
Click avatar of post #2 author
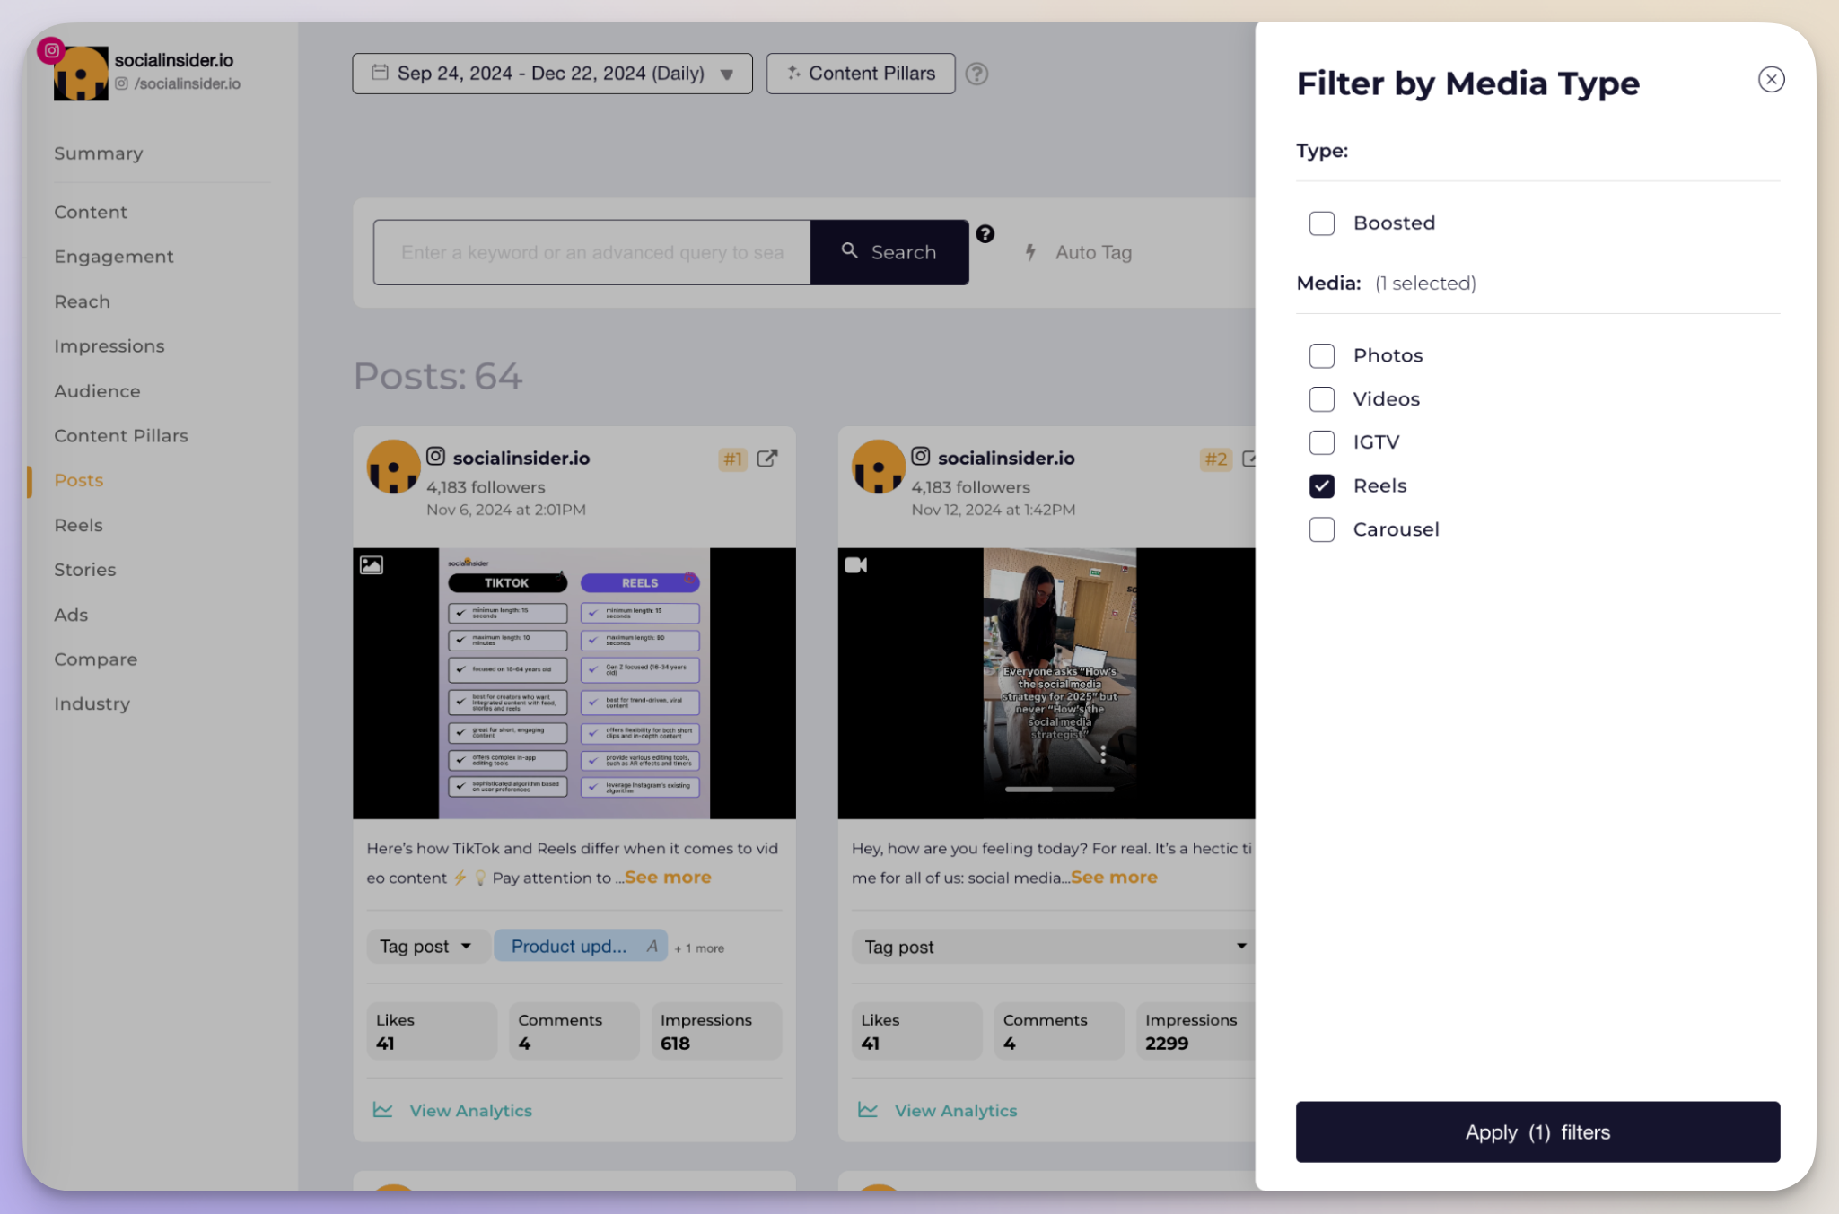878,467
